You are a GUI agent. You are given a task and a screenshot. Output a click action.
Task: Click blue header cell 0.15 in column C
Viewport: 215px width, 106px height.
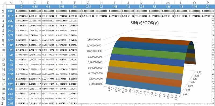tap(35, 6)
